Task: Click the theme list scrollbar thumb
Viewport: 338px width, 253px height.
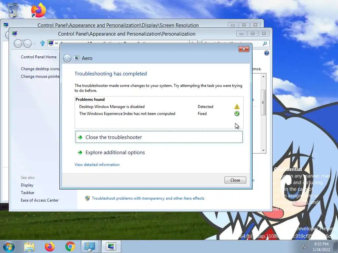Action: 263,102
